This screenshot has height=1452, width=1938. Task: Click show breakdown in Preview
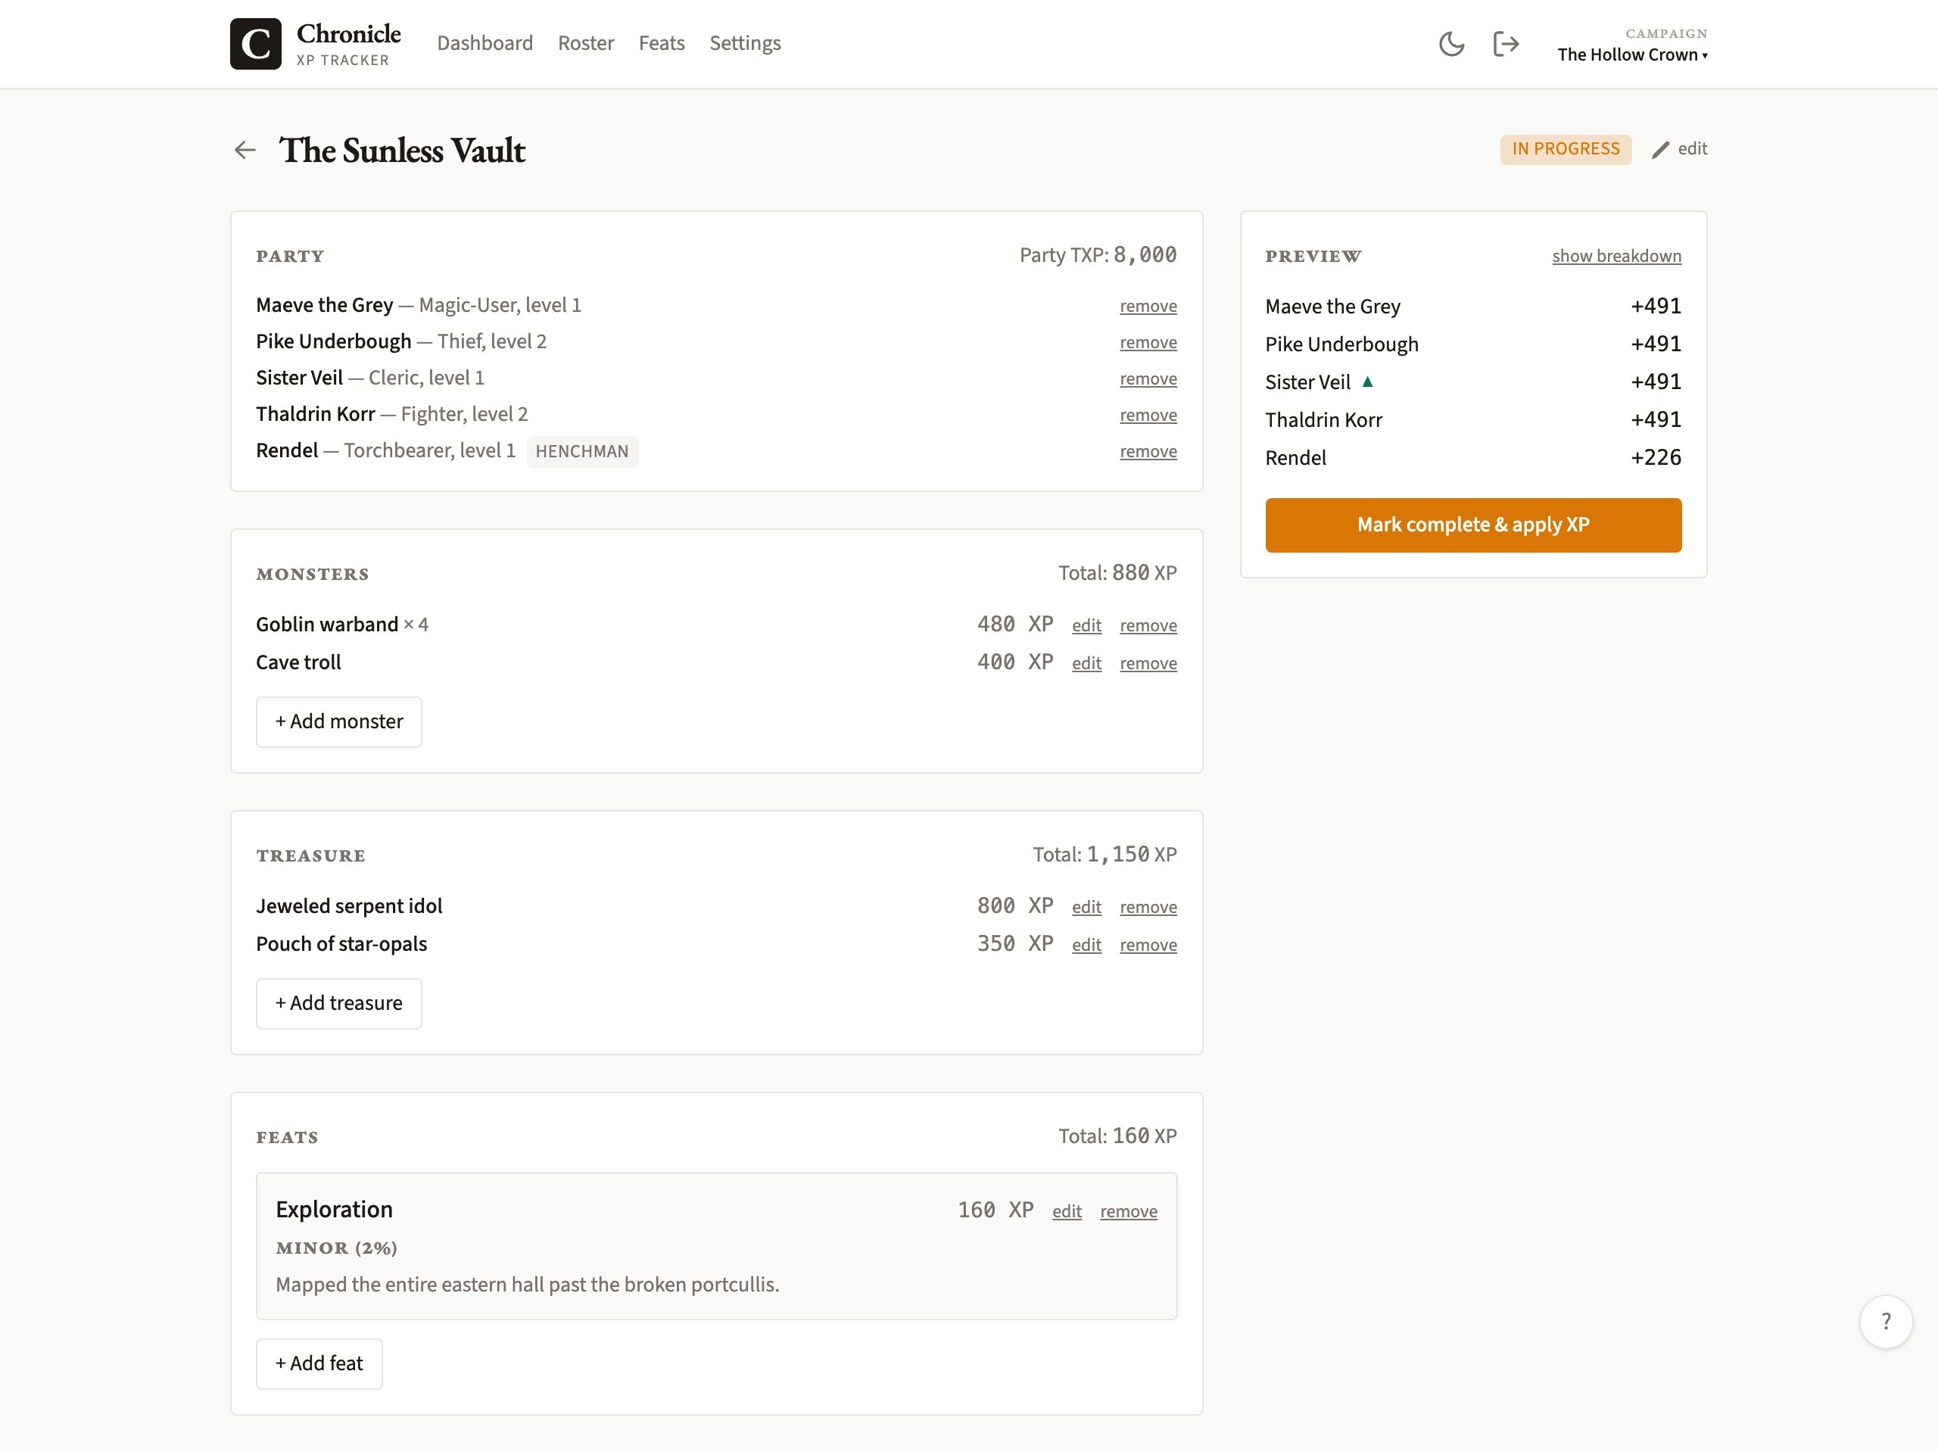(x=1616, y=256)
